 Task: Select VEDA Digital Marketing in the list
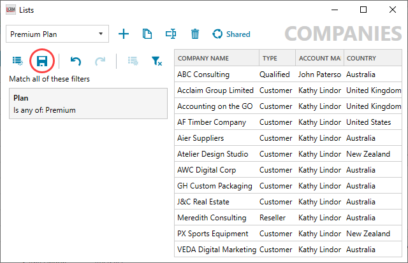[x=217, y=250]
